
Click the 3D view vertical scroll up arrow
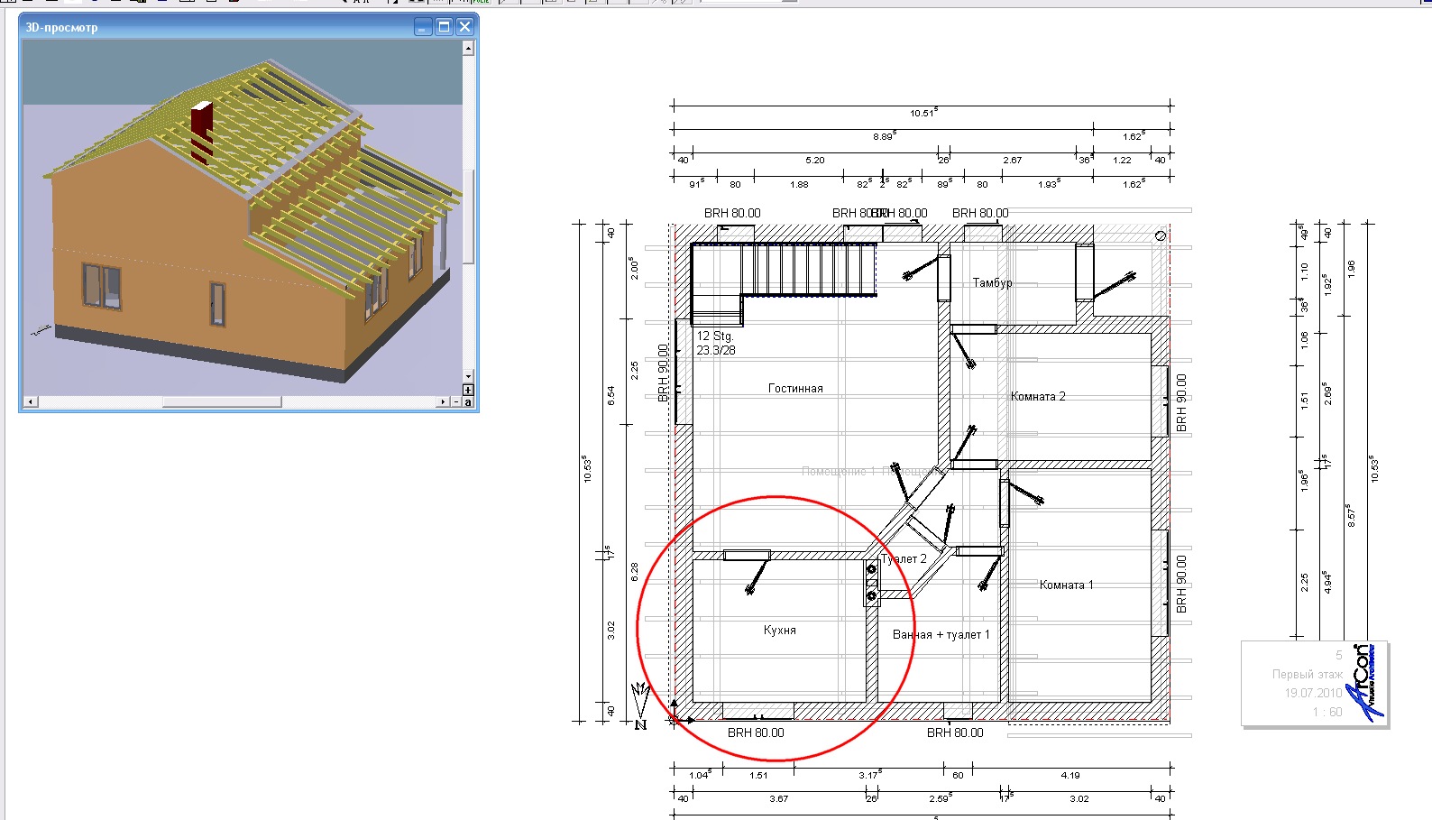pos(468,49)
